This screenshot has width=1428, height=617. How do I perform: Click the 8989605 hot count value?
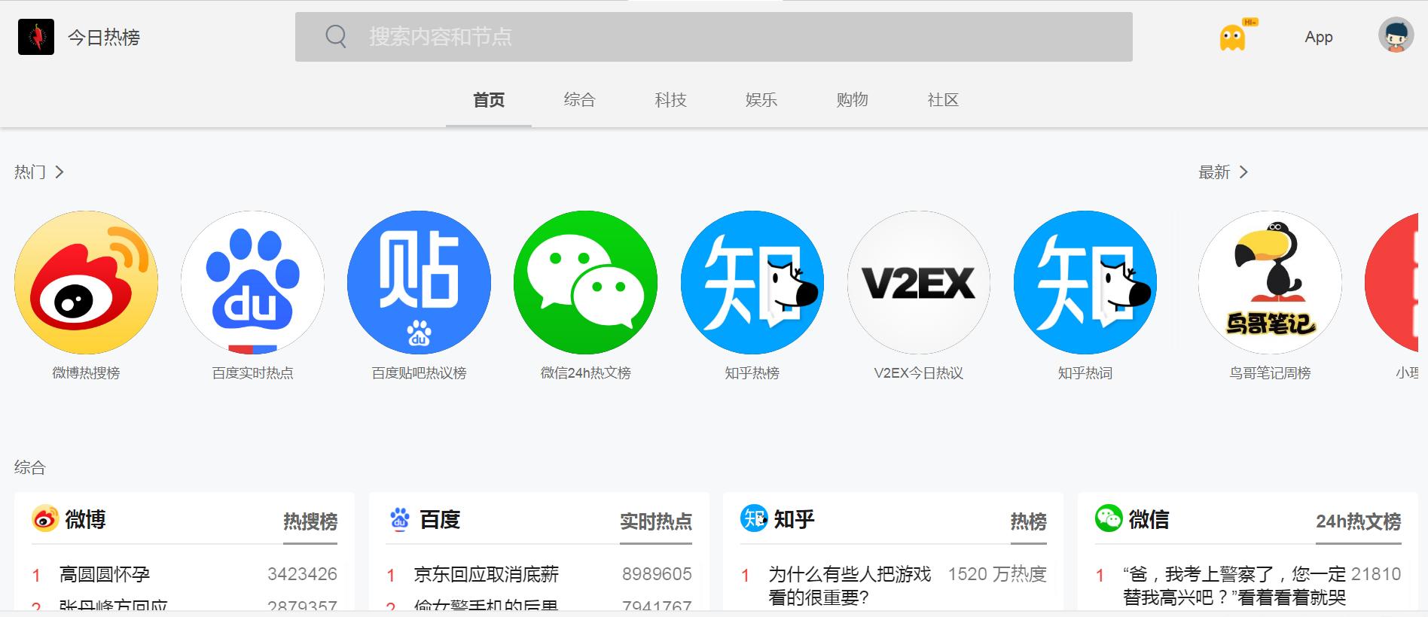(x=657, y=574)
